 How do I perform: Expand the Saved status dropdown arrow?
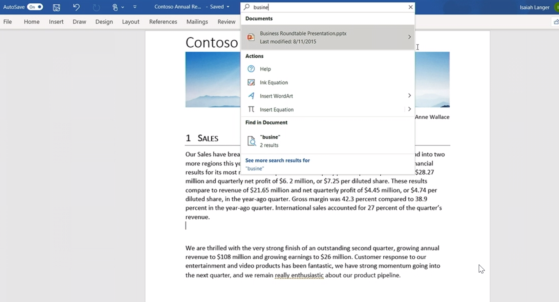point(228,7)
